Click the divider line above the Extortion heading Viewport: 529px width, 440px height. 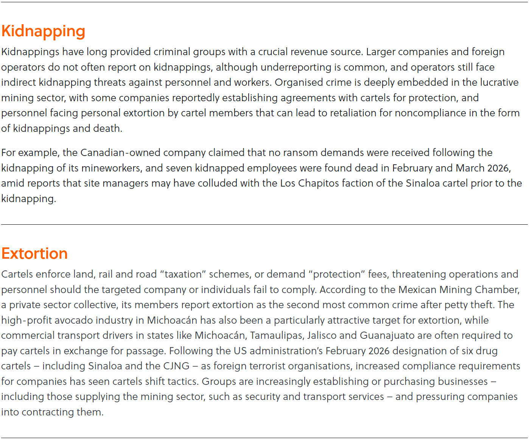pos(264,224)
